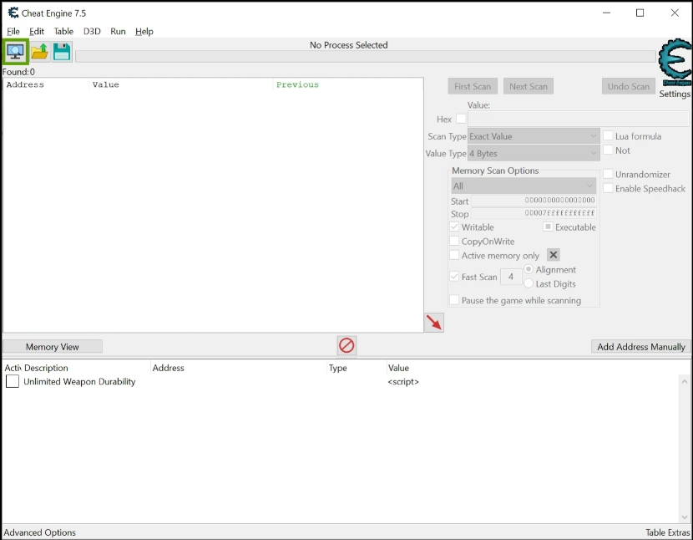Tick Enable Speedhack checkbox
Viewport: 693px width, 540px height.
608,188
